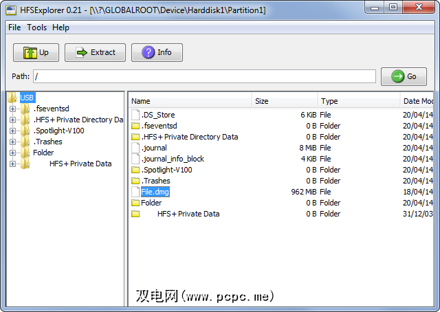Image resolution: width=440 pixels, height=312 pixels.
Task: Click the USB folder icon in tree
Action: tap(12, 98)
